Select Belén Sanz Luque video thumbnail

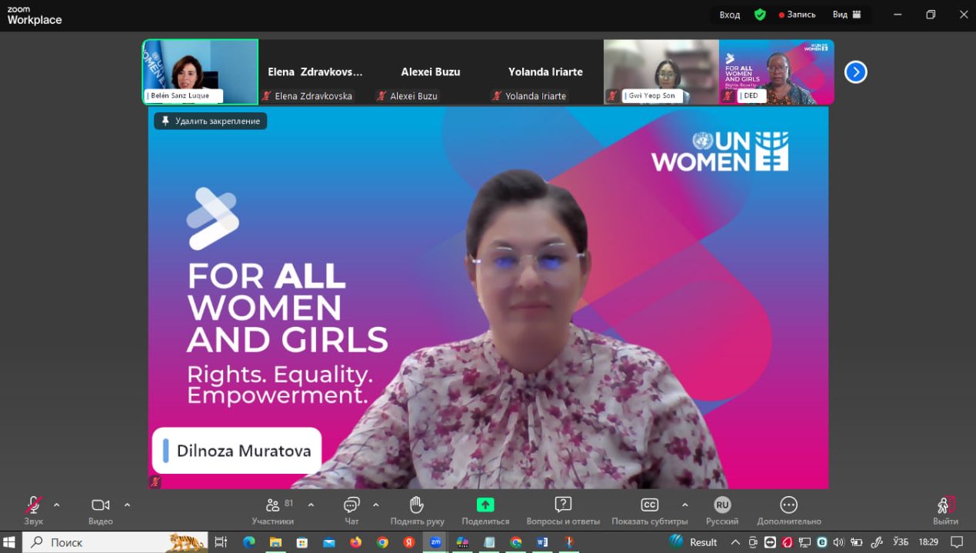pyautogui.click(x=200, y=72)
